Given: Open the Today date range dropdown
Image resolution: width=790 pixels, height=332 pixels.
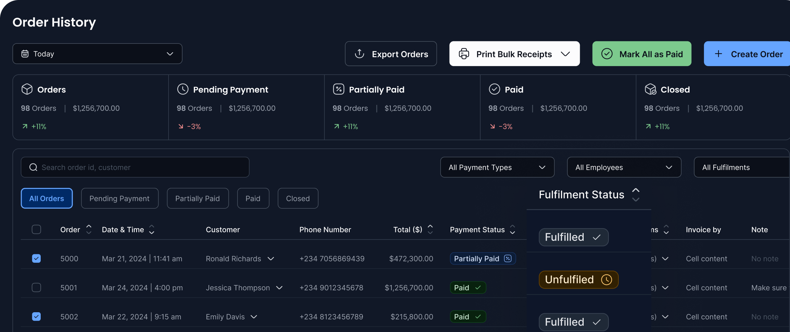Looking at the screenshot, I should 97,54.
